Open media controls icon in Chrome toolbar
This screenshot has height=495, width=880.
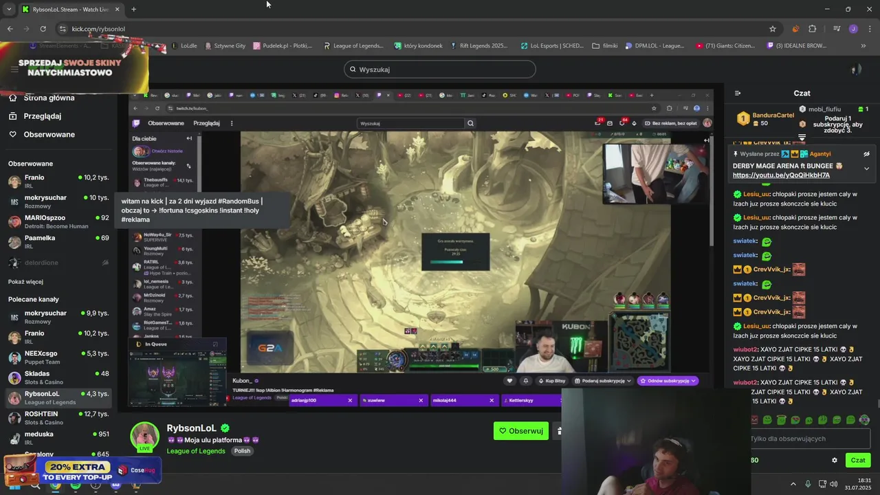pyautogui.click(x=837, y=29)
